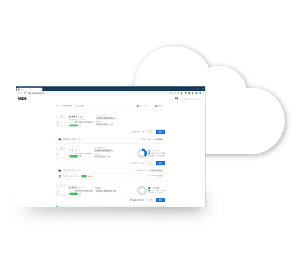
Task: Click the question mark support site icon
Action: (x=138, y=106)
